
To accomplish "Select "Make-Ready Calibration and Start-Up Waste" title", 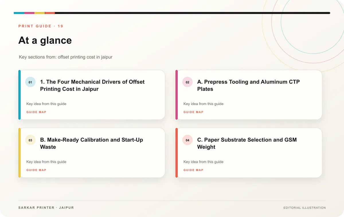I will [91, 143].
